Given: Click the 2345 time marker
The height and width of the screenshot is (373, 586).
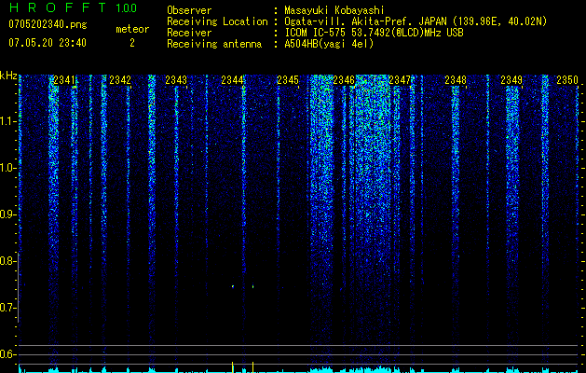Looking at the screenshot, I should point(288,80).
